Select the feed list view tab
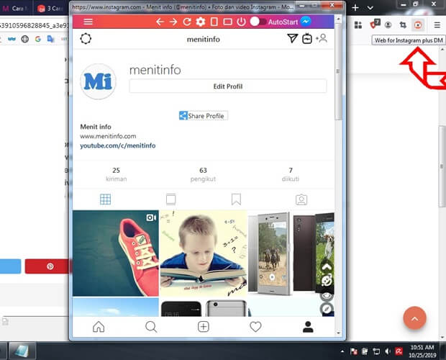 (x=170, y=199)
